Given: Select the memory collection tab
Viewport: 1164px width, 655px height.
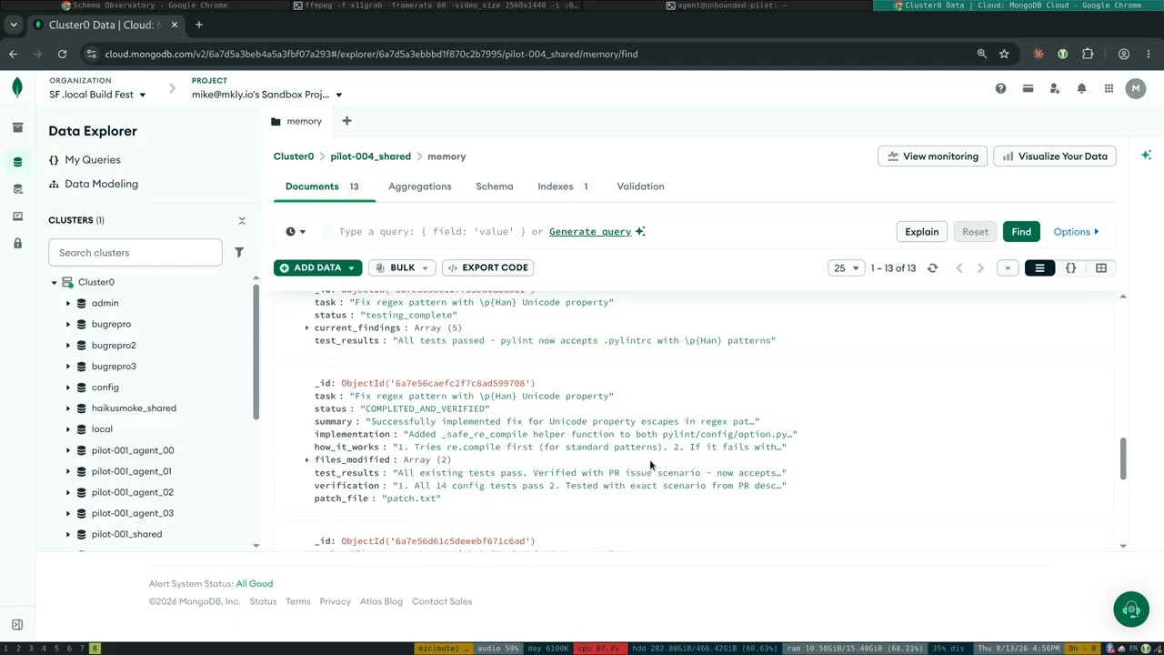Looking at the screenshot, I should point(296,121).
